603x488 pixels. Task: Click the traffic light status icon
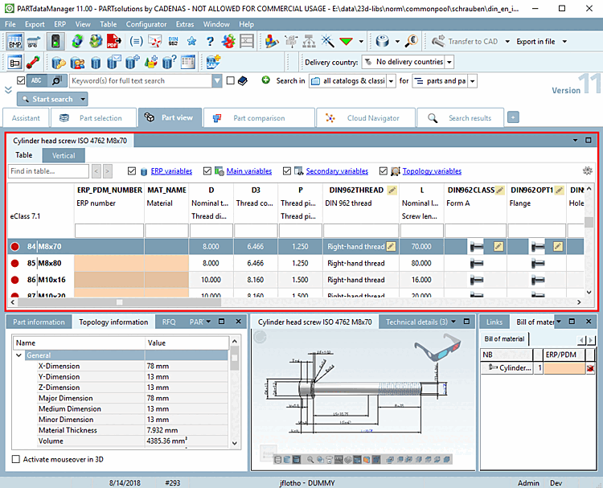point(56,41)
